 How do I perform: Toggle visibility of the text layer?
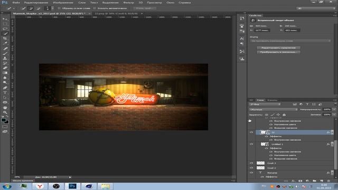coord(251,173)
